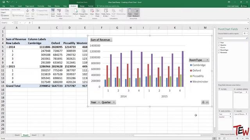Click the vertical scrollbar down arrow

coord(214,132)
